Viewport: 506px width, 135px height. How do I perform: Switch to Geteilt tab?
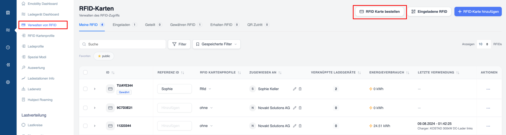click(x=153, y=25)
